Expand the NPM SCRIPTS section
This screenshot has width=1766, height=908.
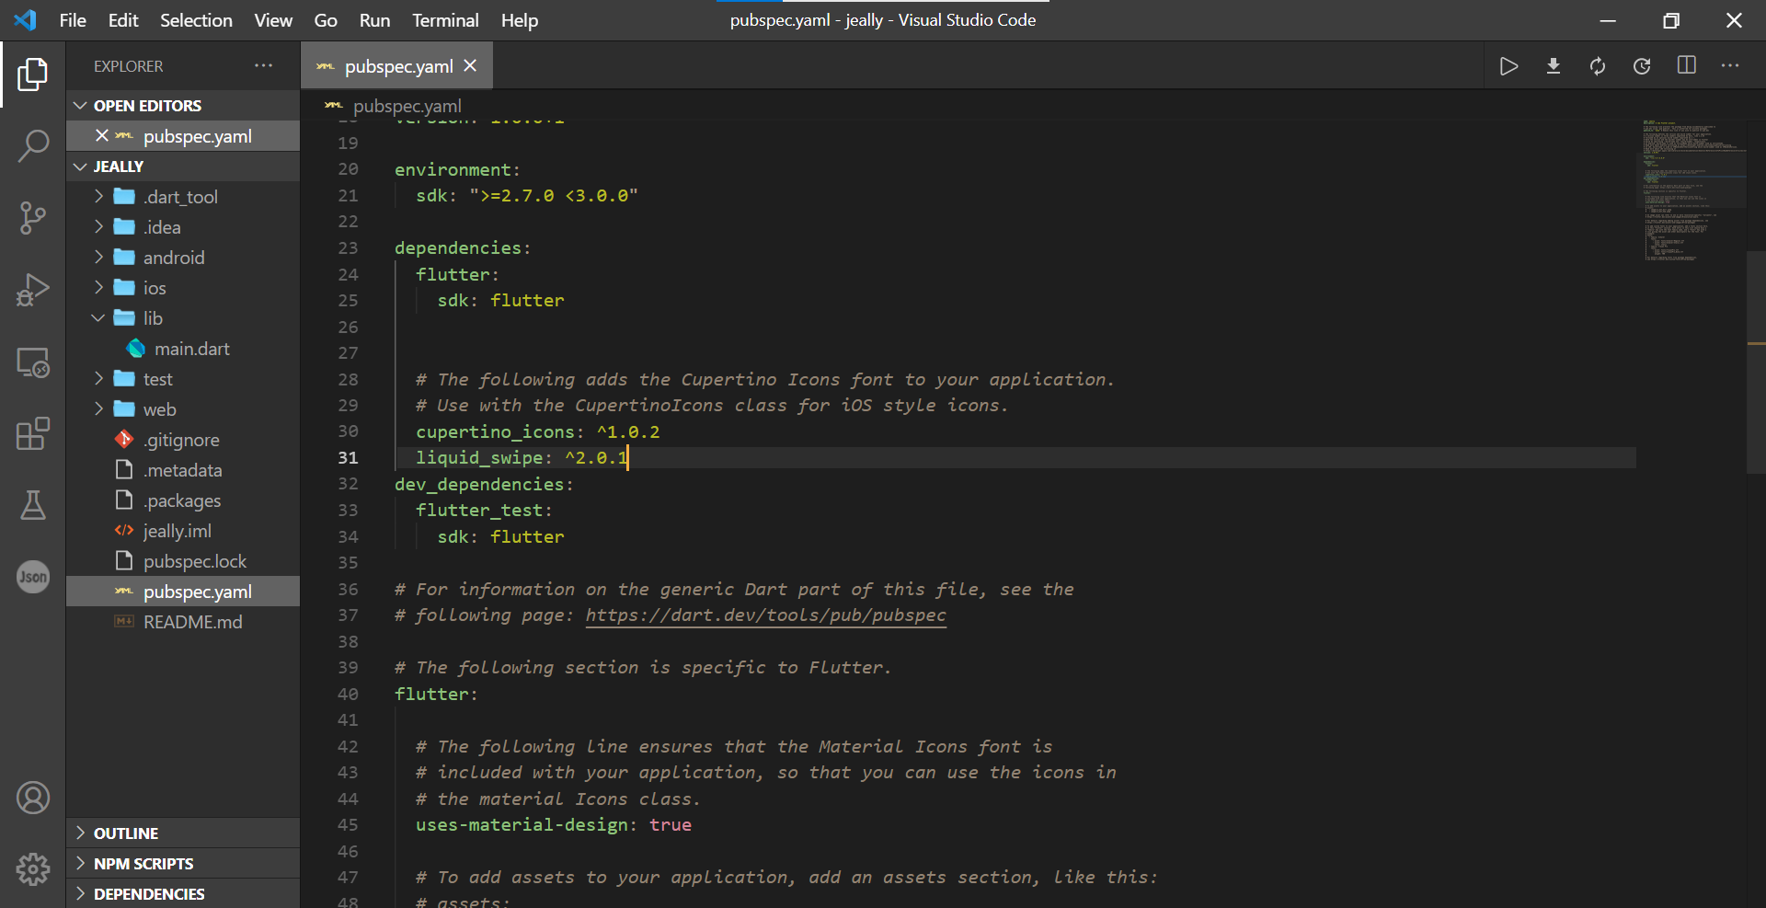[x=183, y=863]
